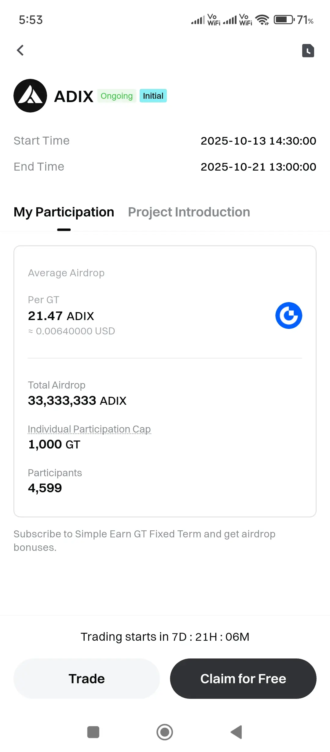Screen dimensions: 330x752
Task: Tap Individual Participation Cap underlined label
Action: (x=89, y=429)
